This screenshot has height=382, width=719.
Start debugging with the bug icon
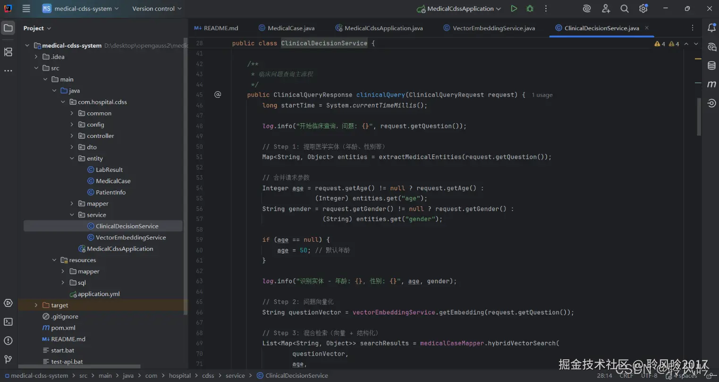coord(530,8)
